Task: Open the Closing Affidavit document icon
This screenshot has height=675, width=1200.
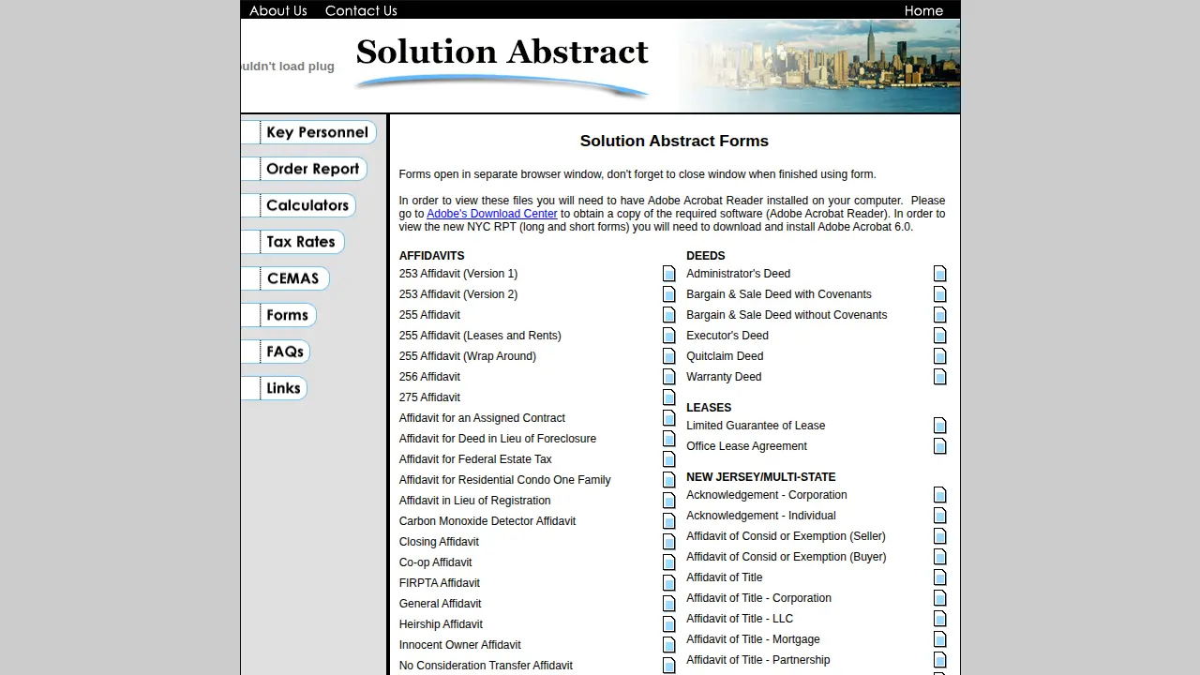Action: (x=669, y=542)
